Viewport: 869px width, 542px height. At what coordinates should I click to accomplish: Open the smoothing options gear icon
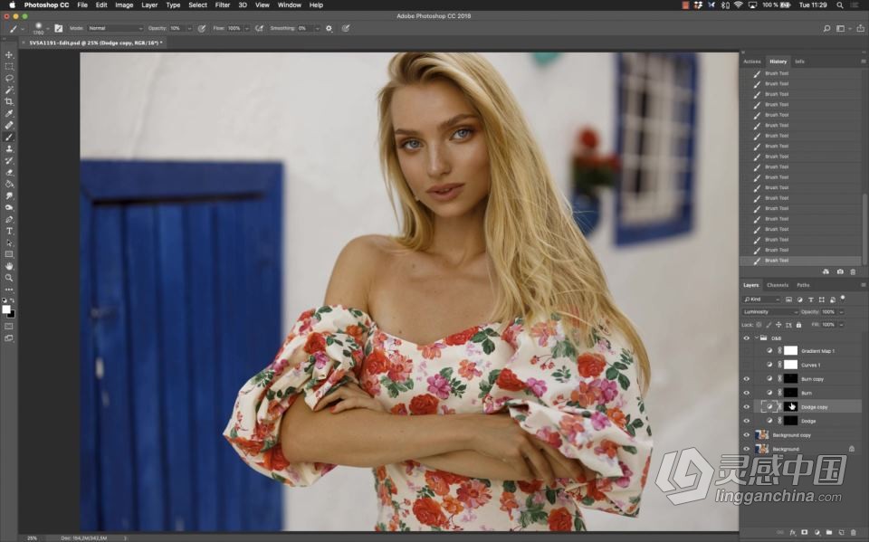pyautogui.click(x=329, y=28)
